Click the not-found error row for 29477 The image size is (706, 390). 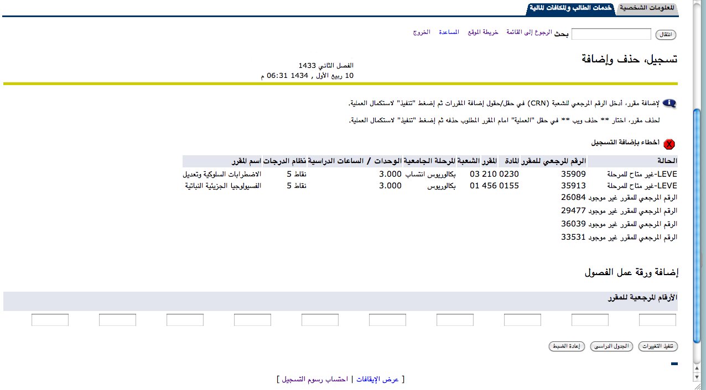coord(619,211)
